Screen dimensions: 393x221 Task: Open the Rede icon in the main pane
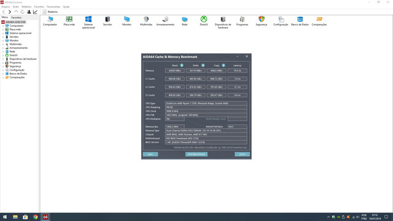(184, 21)
